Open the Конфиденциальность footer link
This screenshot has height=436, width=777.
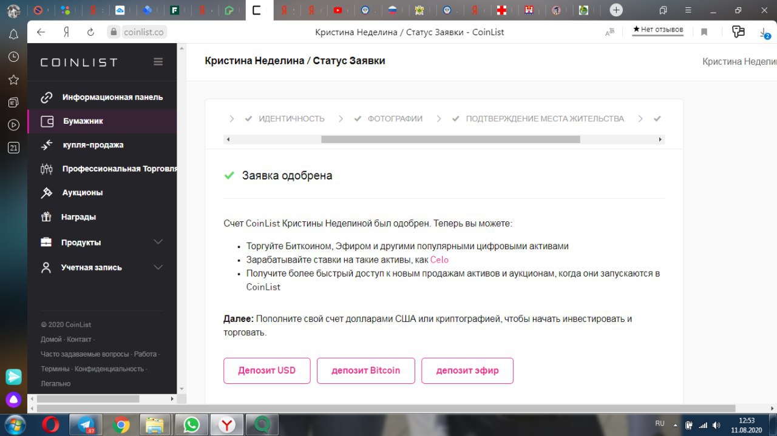point(109,369)
